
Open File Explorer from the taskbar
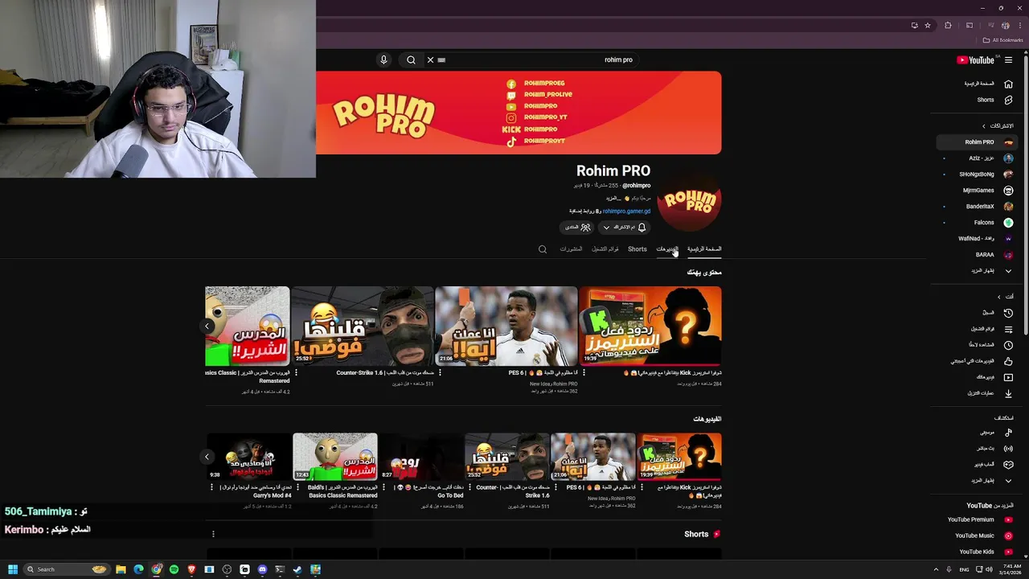tap(121, 569)
